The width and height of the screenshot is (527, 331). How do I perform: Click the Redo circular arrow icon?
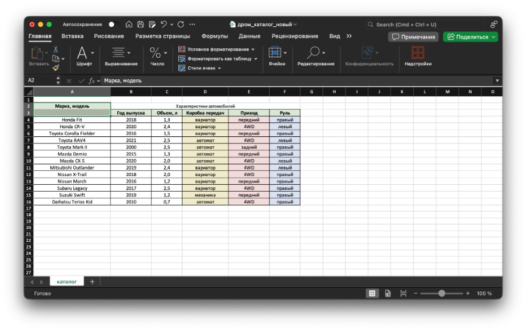coord(181,24)
